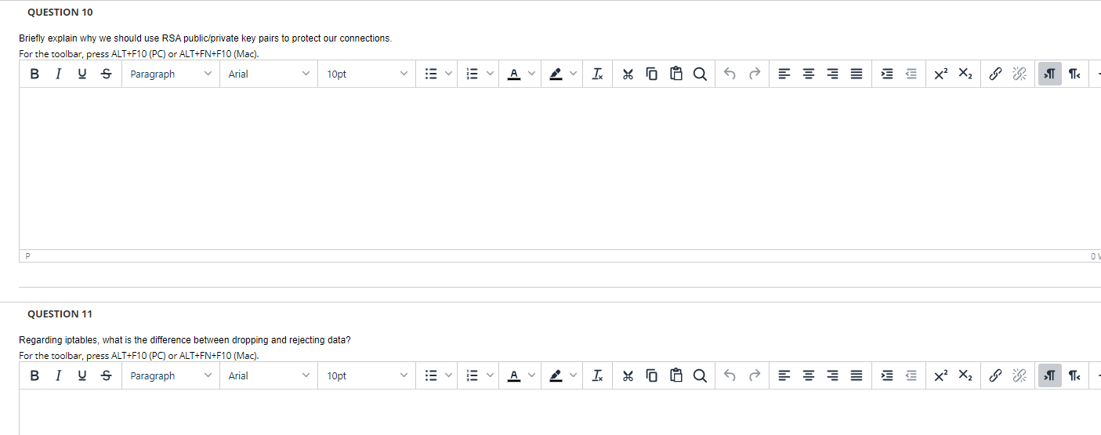Center align text in Question 11
Viewport: 1101px width, 435px height.
pyautogui.click(x=809, y=375)
